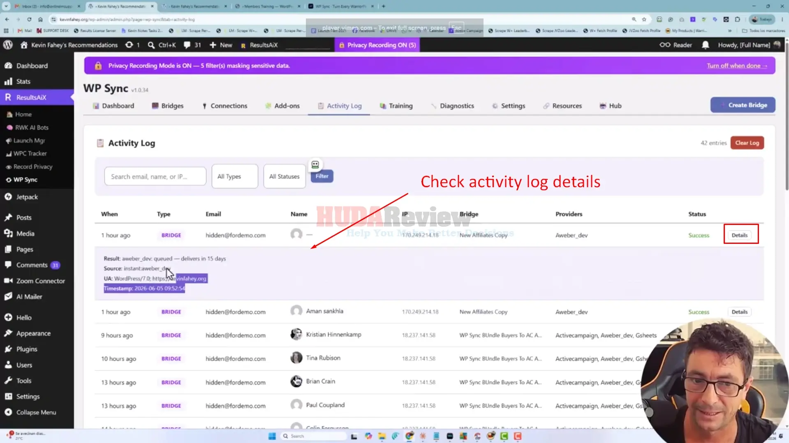
Task: Collapse the WordPress sidebar menu
Action: coord(36,412)
